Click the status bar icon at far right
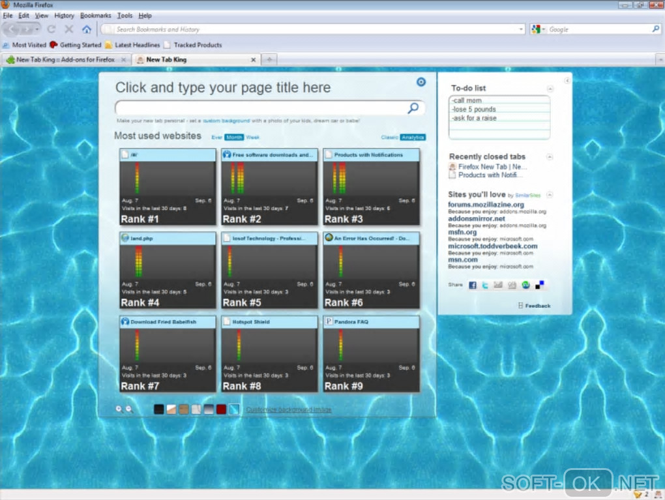The image size is (665, 500). pos(658,495)
